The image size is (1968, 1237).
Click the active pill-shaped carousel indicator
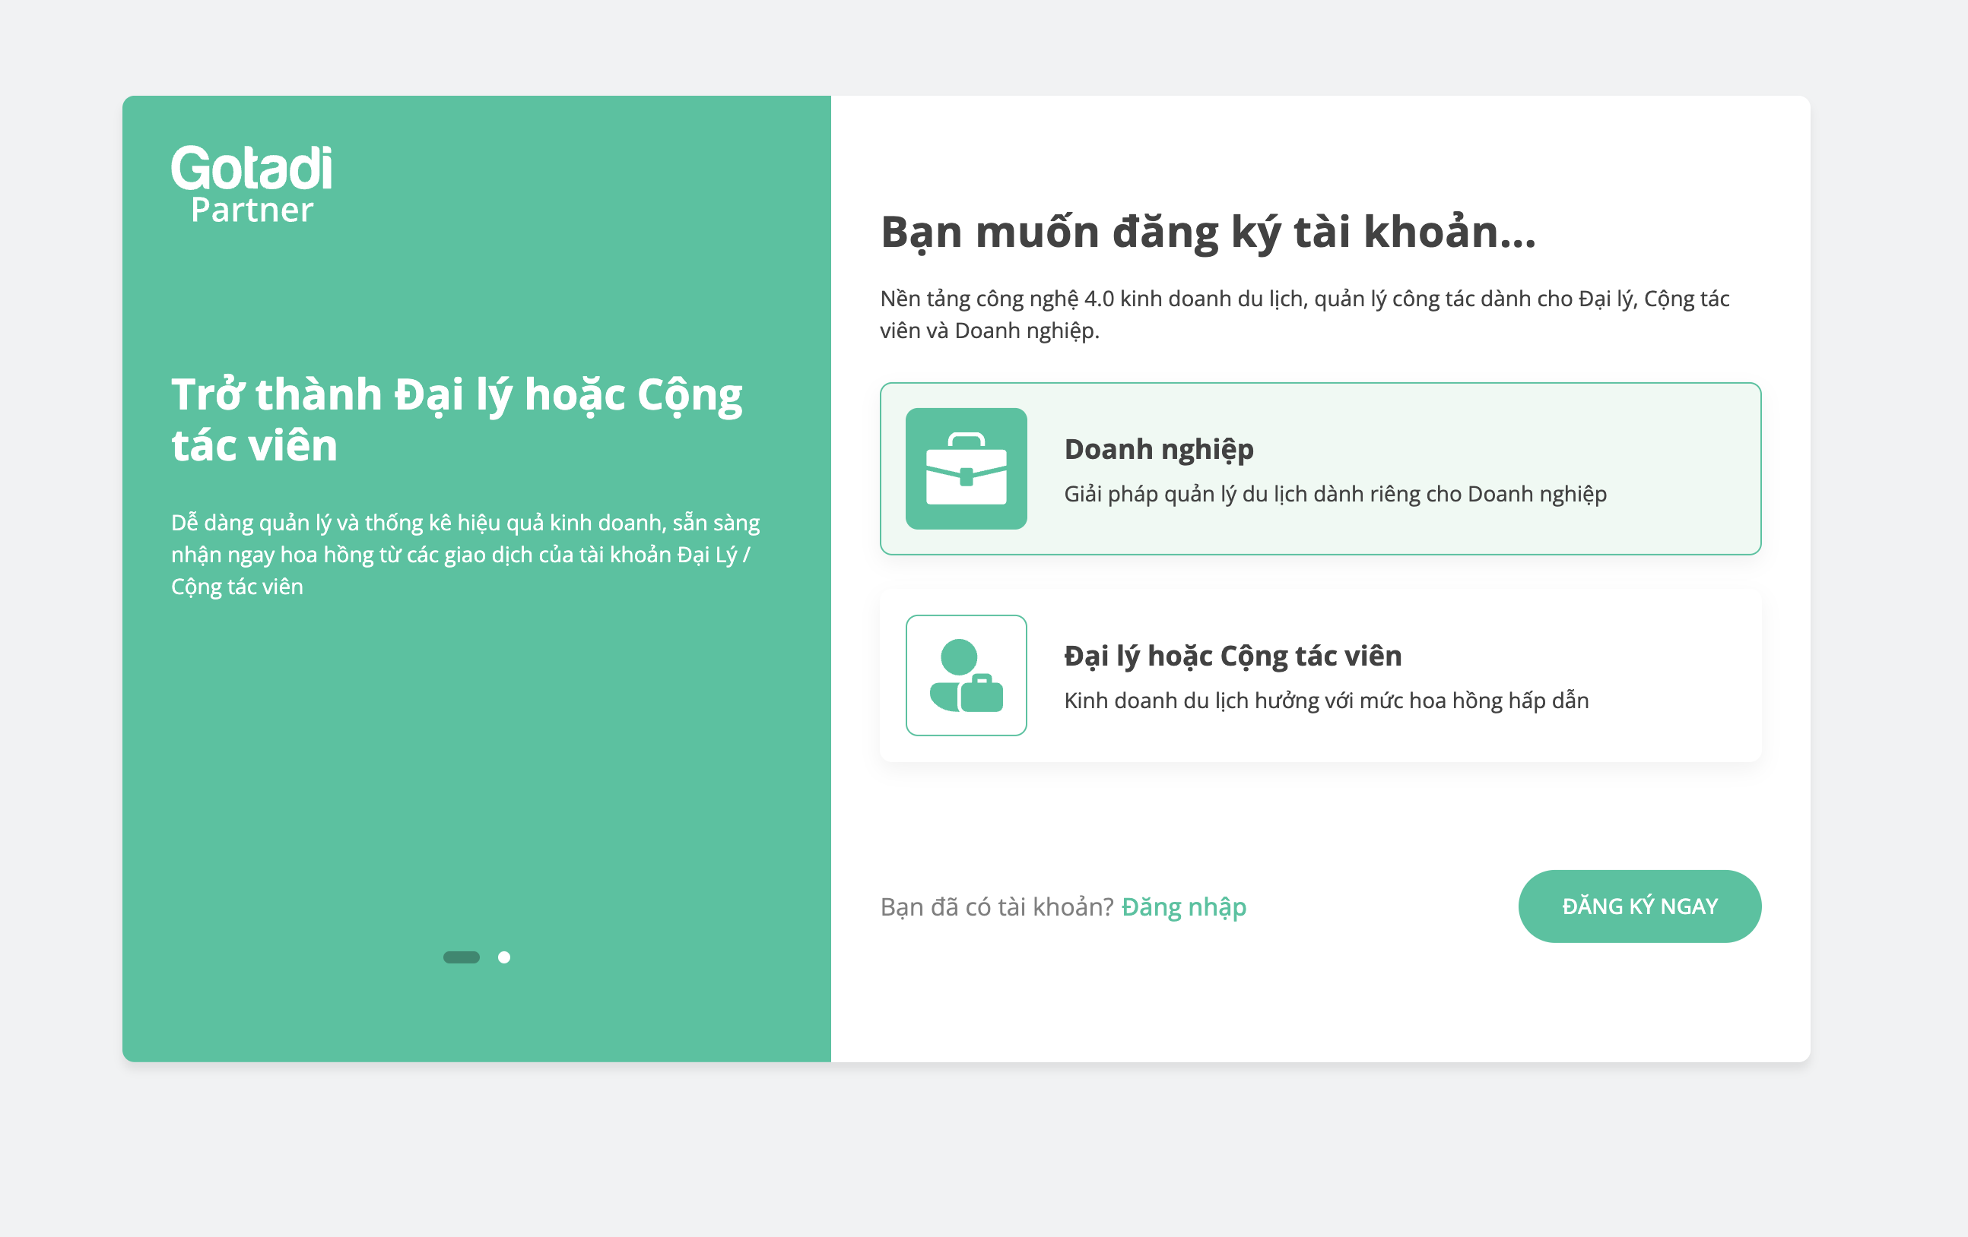[461, 957]
